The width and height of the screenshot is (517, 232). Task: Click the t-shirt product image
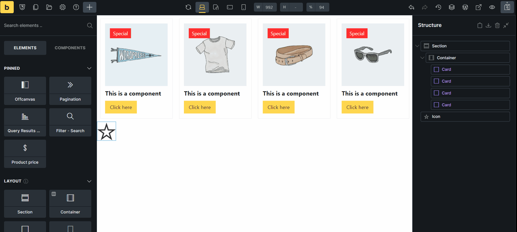(215, 55)
